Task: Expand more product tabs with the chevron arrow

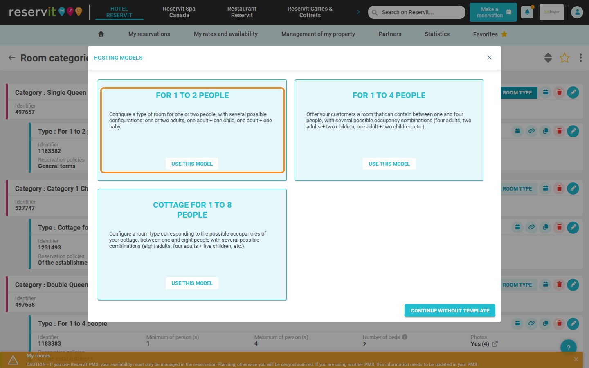Action: 358,12
